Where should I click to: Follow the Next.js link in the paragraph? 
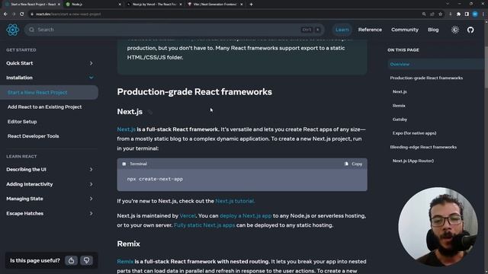(126, 129)
